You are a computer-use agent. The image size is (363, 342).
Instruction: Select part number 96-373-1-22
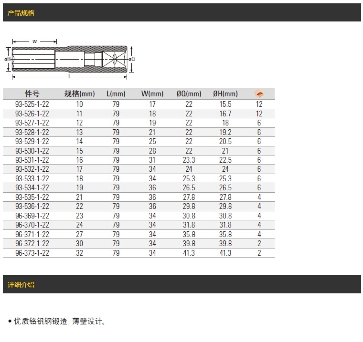[32, 253]
